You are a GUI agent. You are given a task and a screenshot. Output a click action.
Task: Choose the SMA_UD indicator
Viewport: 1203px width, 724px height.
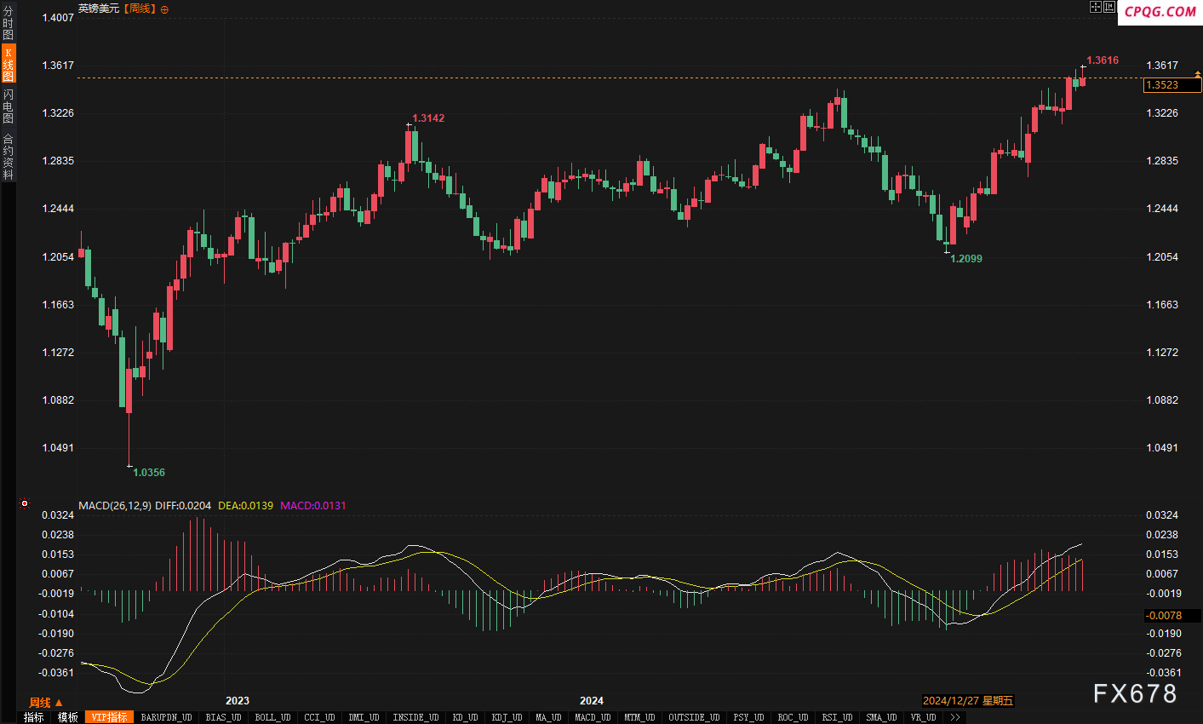coord(881,717)
